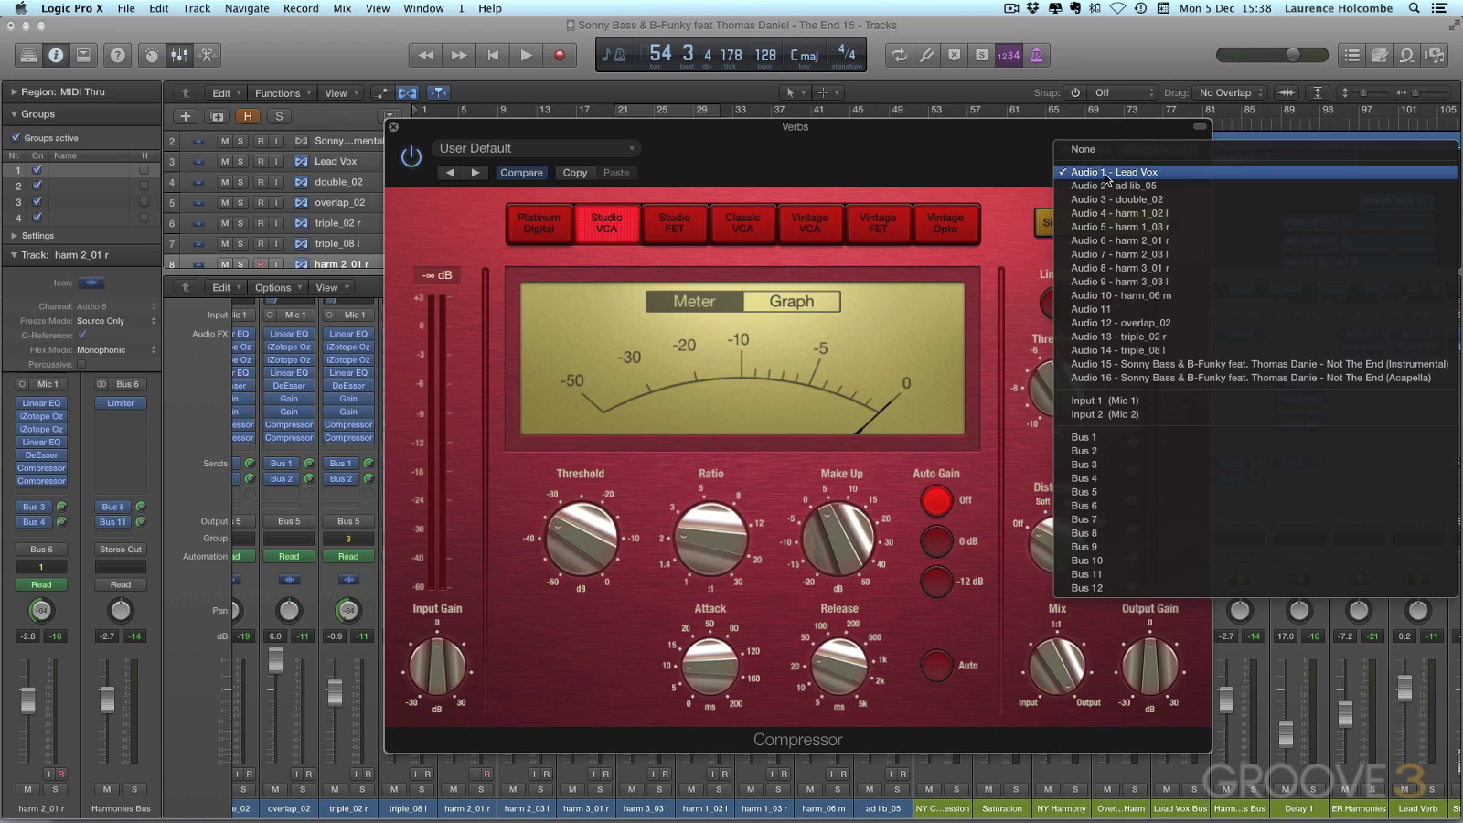Open the Freeze Mode Source Only dropdown

(x=116, y=321)
